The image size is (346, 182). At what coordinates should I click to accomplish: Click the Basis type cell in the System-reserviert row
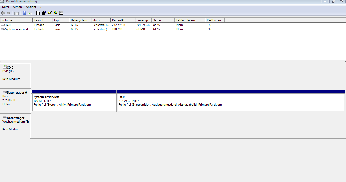pos(57,29)
